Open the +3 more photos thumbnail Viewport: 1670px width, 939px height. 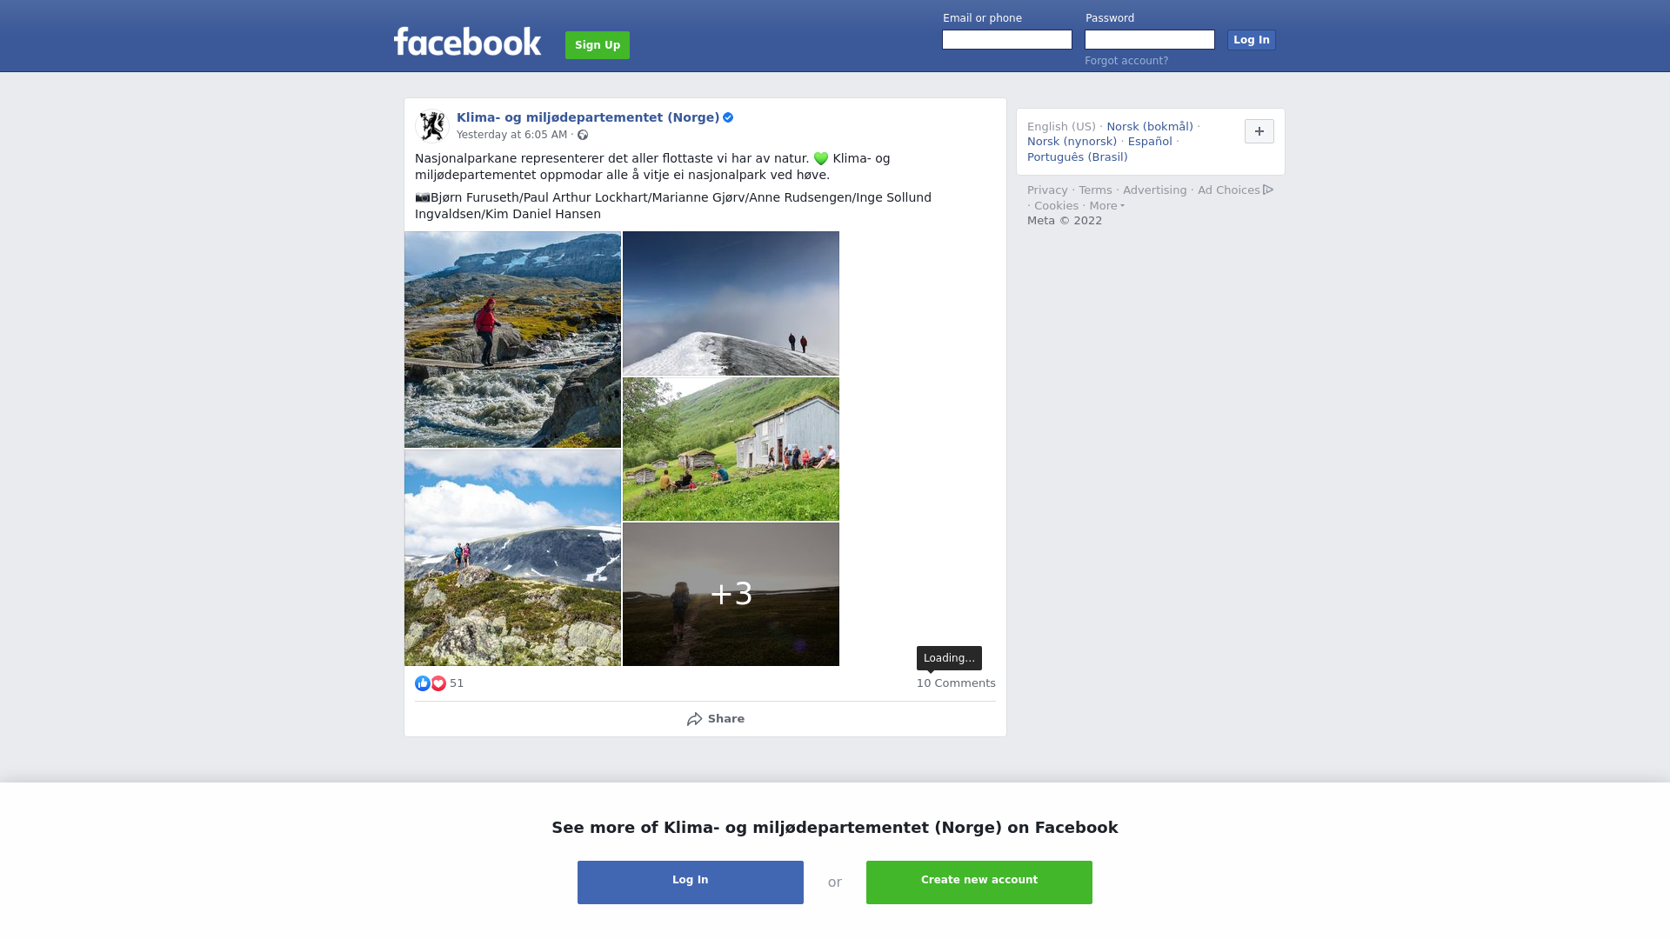click(731, 595)
